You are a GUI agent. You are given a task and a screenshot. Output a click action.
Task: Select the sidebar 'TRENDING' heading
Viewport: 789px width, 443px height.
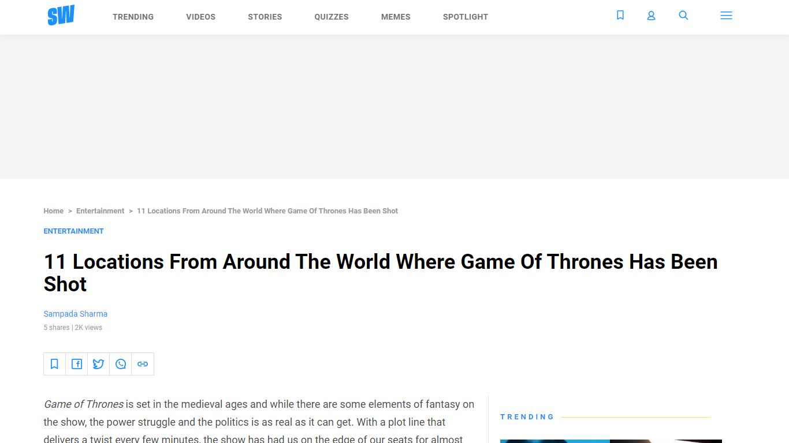pyautogui.click(x=527, y=416)
